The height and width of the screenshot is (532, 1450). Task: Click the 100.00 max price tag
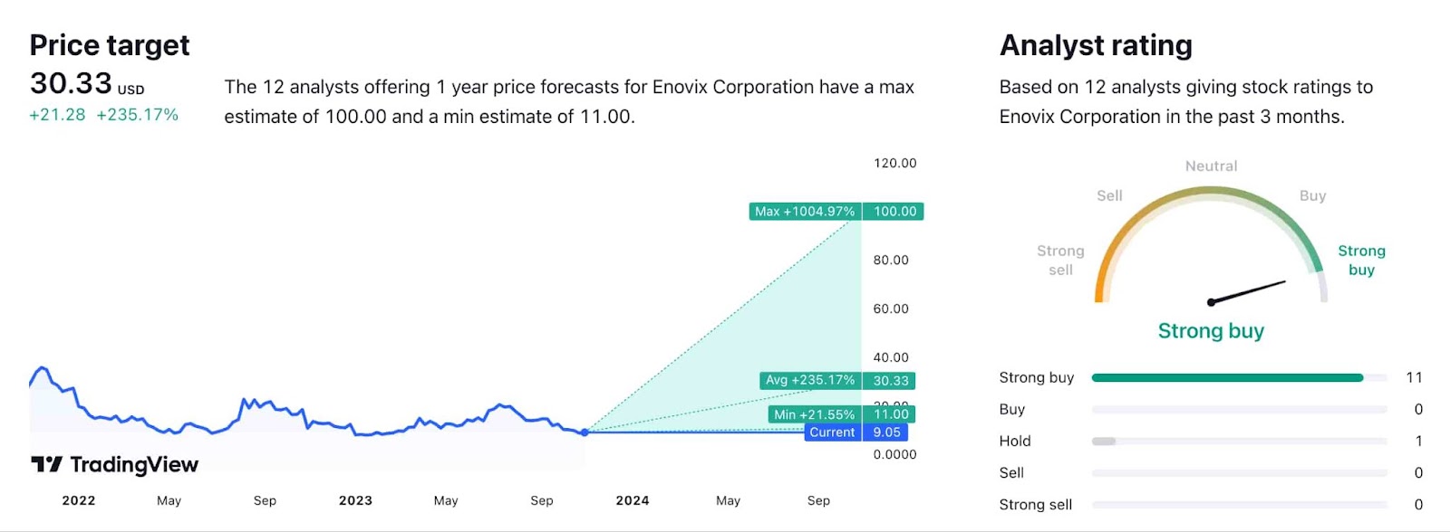[x=894, y=212]
